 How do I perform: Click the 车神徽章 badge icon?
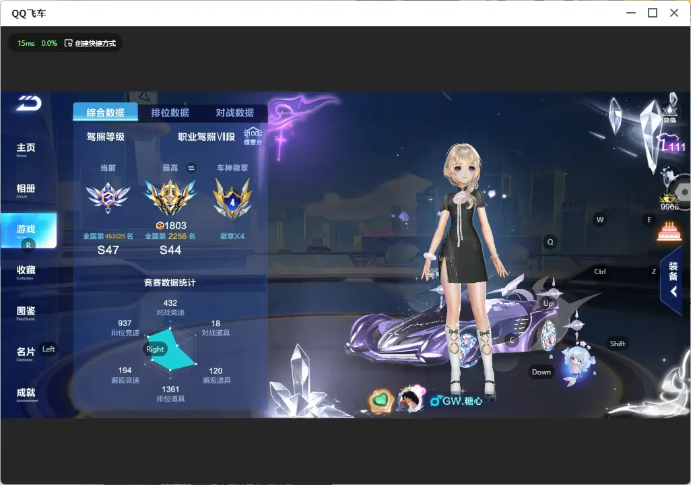click(x=232, y=198)
